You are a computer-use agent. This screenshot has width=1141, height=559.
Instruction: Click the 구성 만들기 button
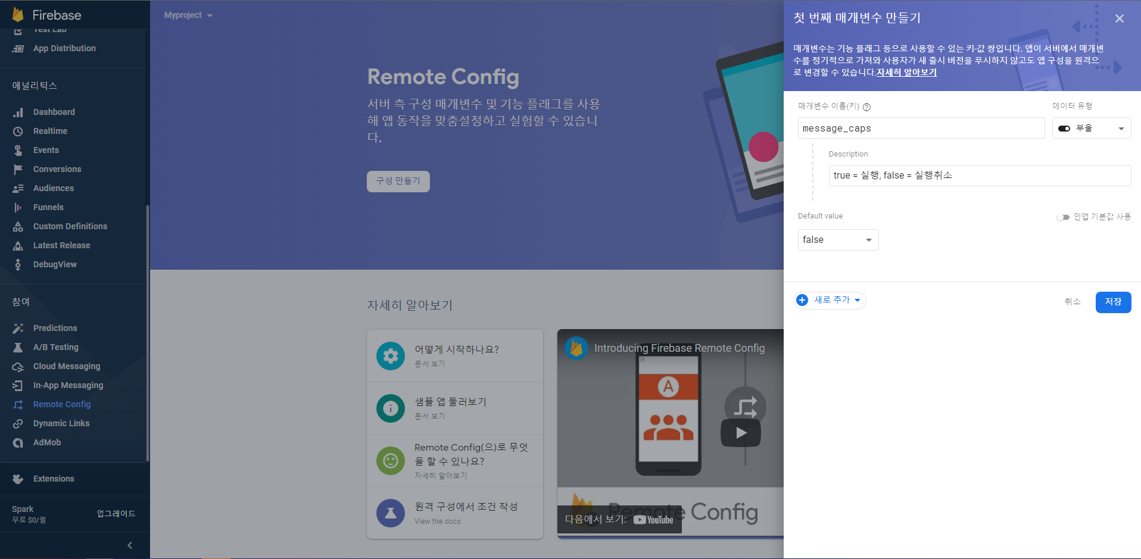coord(398,181)
